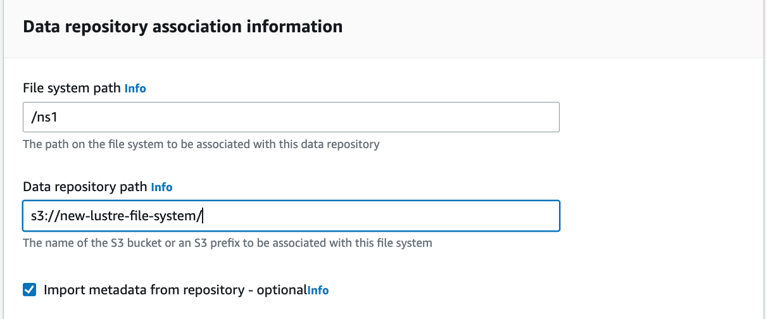Image resolution: width=766 pixels, height=319 pixels.
Task: Click the 'File system path' label text
Action: [72, 88]
